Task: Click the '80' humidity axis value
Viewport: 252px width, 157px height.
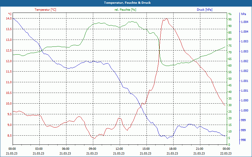Action: tap(230, 39)
